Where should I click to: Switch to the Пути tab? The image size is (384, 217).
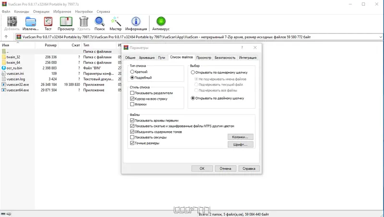tap(161, 57)
